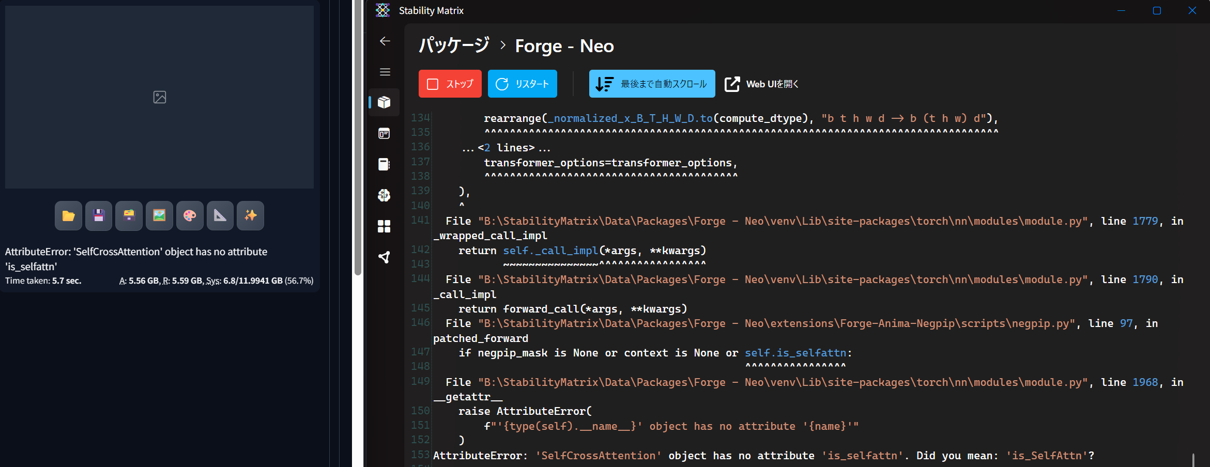The width and height of the screenshot is (1210, 467).
Task: Open the output folder icon button
Action: point(68,215)
